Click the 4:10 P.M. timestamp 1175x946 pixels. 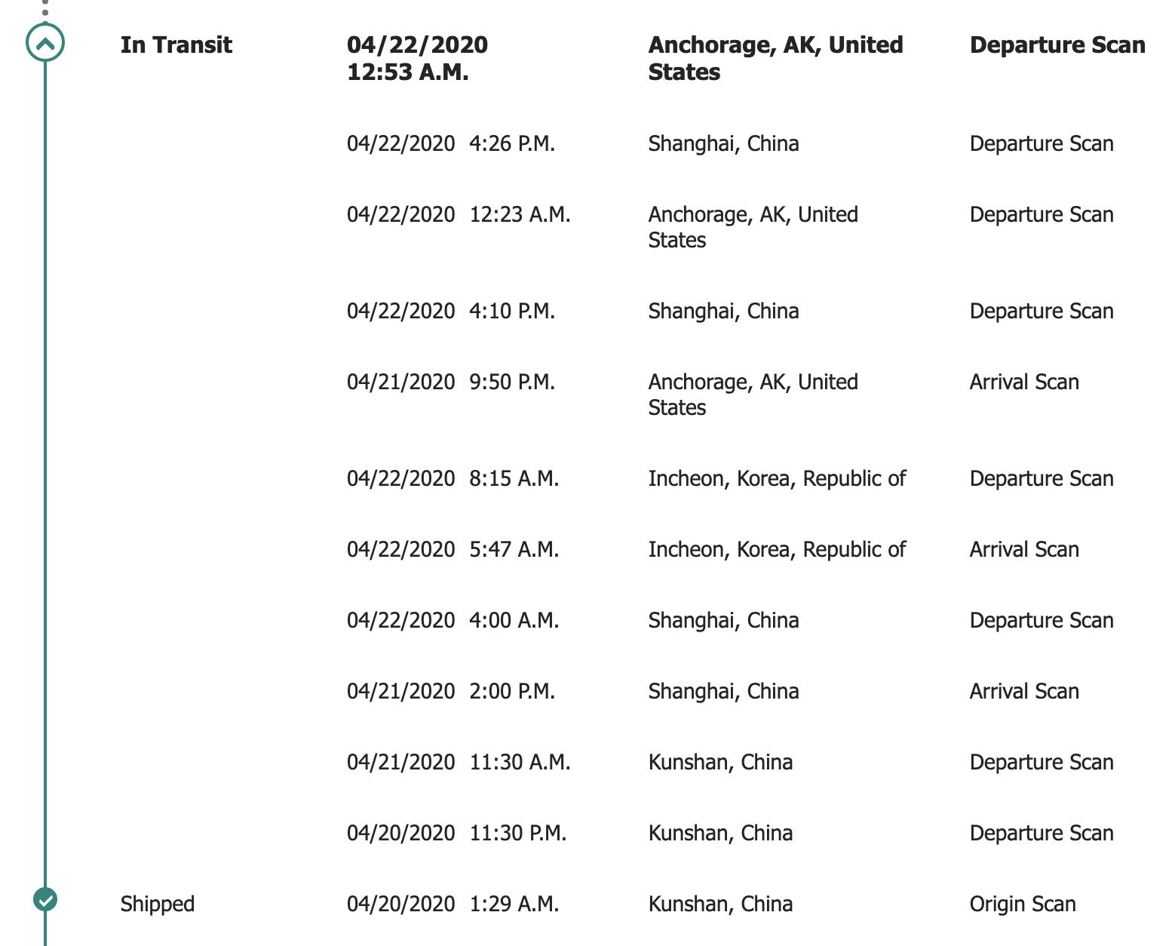[511, 311]
